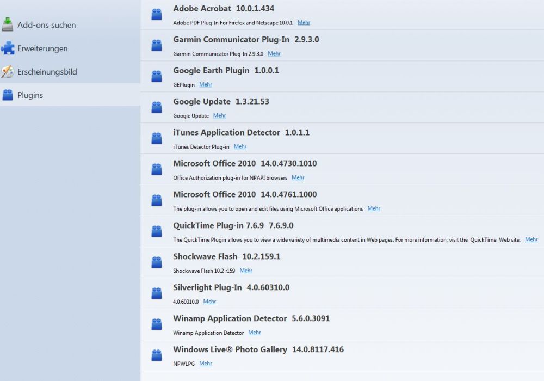The width and height of the screenshot is (544, 381).
Task: Click the Plugins lego brick sidebar icon
Action: click(x=8, y=95)
